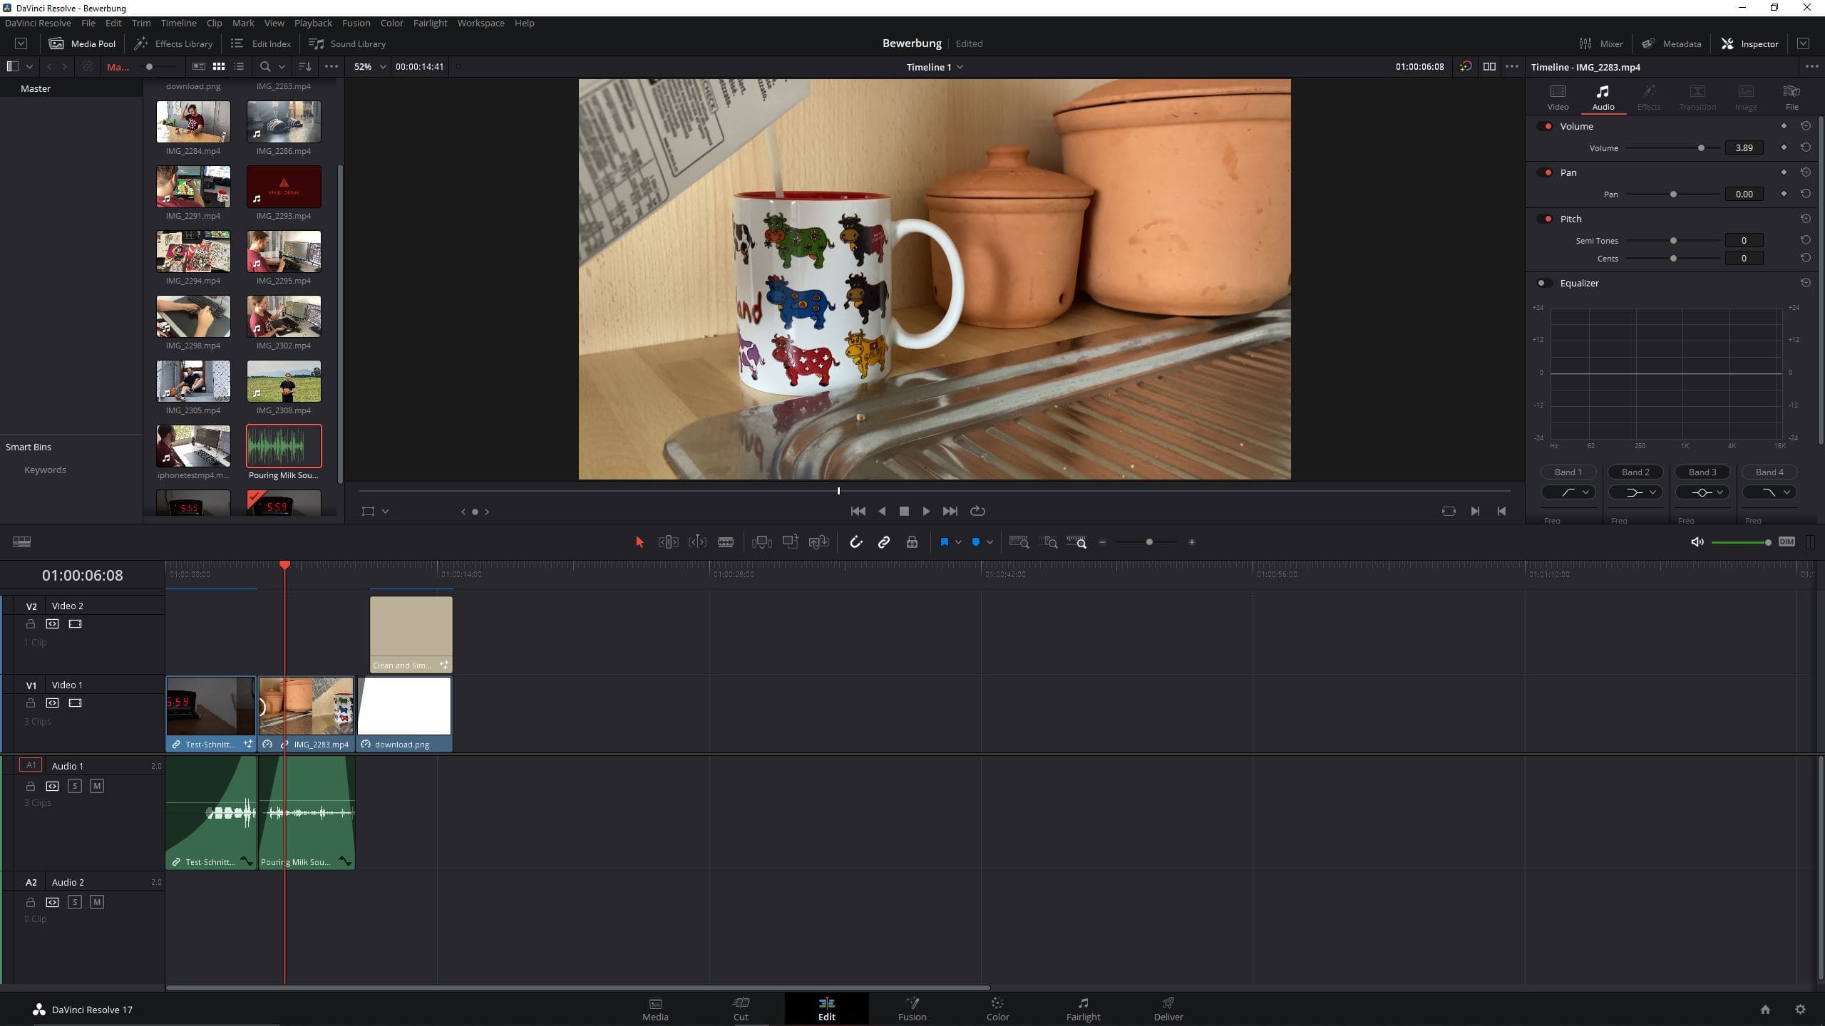Open the viewer transform overlay dropdown
This screenshot has width=1825, height=1026.
tap(385, 511)
